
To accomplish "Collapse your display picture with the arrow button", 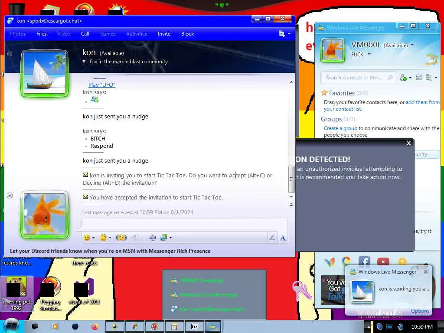I will pos(10,196).
